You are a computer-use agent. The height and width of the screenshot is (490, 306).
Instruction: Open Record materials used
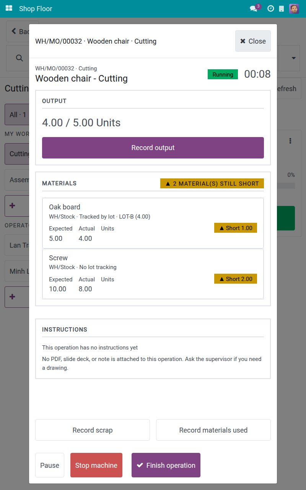[213, 430]
